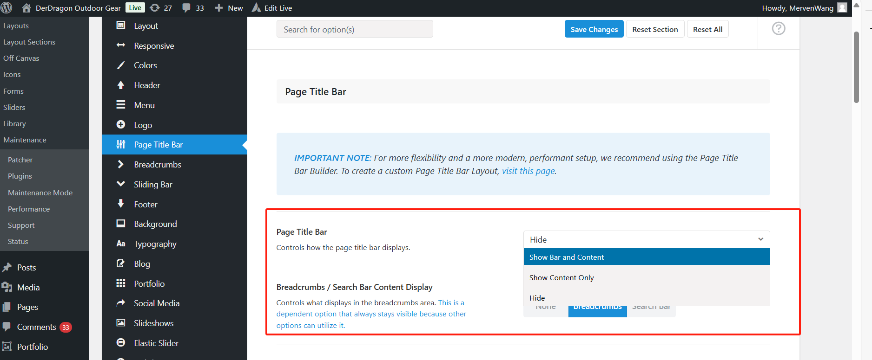Click the WordPress logo icon
The width and height of the screenshot is (872, 360).
[x=7, y=8]
